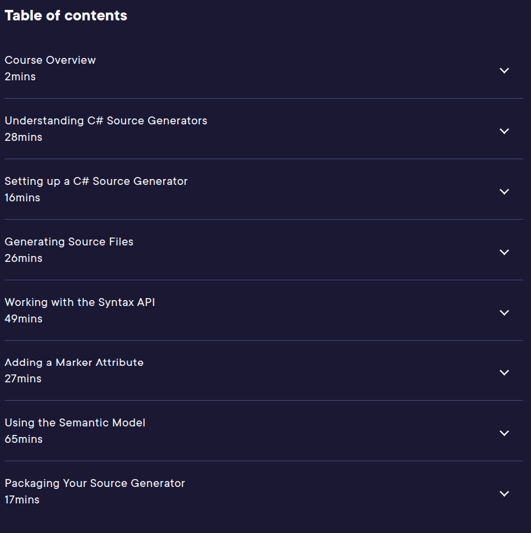Click the 26mins duration label
The image size is (531, 533).
[24, 259]
